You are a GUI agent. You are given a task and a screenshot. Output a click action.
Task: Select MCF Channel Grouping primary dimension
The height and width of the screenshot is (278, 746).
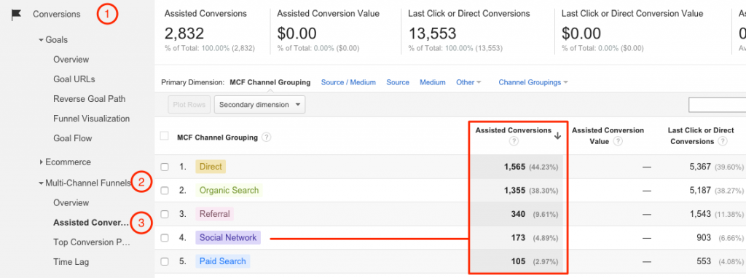tap(270, 82)
